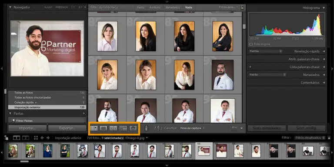334x167 pixels.
Task: Select the Painter spray can tool
Action: coord(146,128)
